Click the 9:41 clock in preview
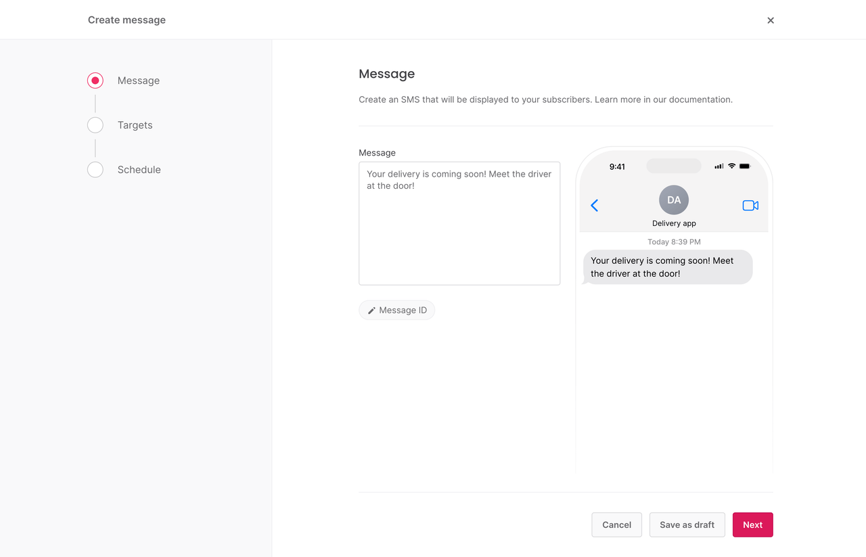This screenshot has width=866, height=557. [x=617, y=166]
